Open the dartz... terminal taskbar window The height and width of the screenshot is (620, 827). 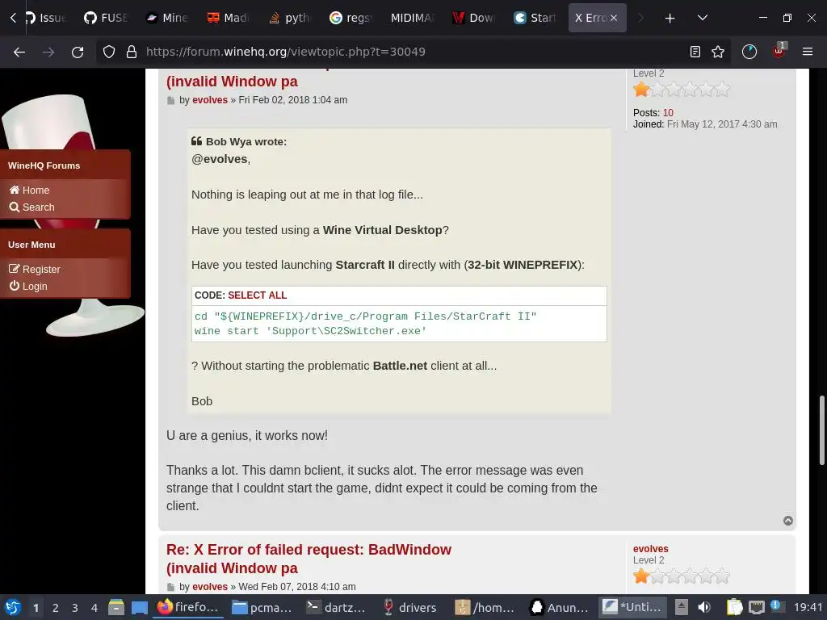[336, 607]
